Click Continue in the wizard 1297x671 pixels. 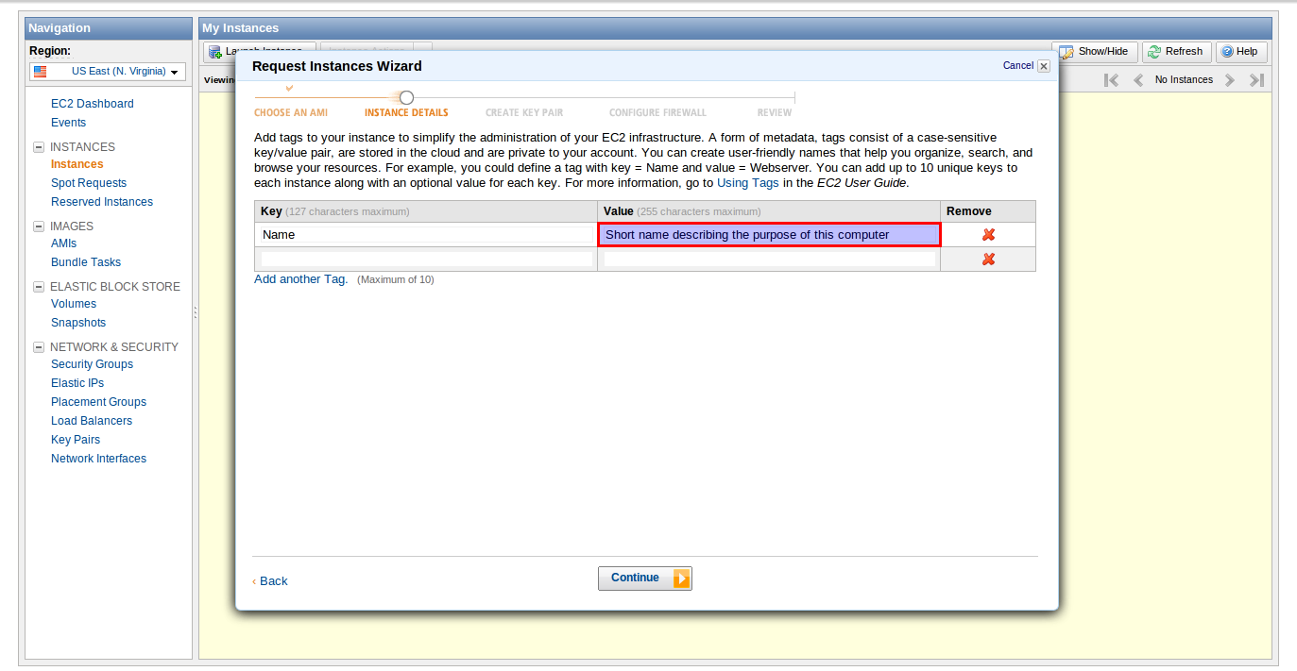(x=645, y=579)
